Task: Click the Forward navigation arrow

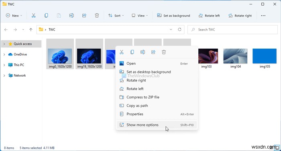Action: (x=15, y=30)
